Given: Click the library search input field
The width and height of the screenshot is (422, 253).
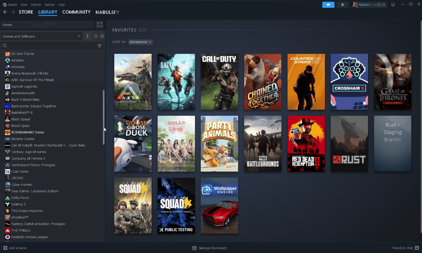Looking at the screenshot, I should pos(52,45).
